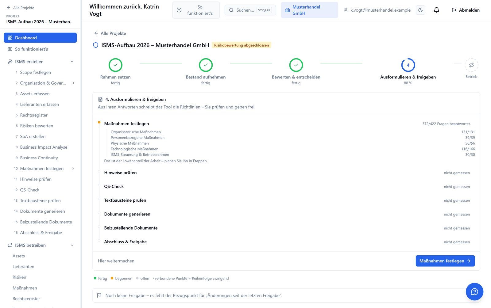Open 'Risiken bewerten' in the sidebar
The width and height of the screenshot is (491, 308).
[44, 126]
